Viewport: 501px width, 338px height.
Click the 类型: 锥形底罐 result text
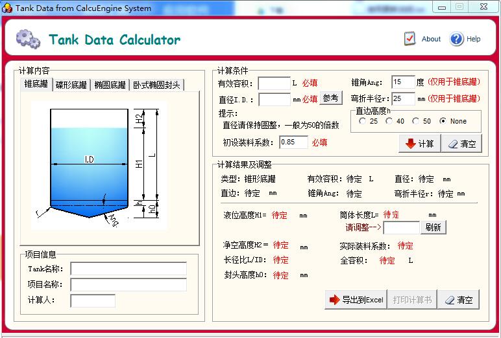click(x=248, y=179)
